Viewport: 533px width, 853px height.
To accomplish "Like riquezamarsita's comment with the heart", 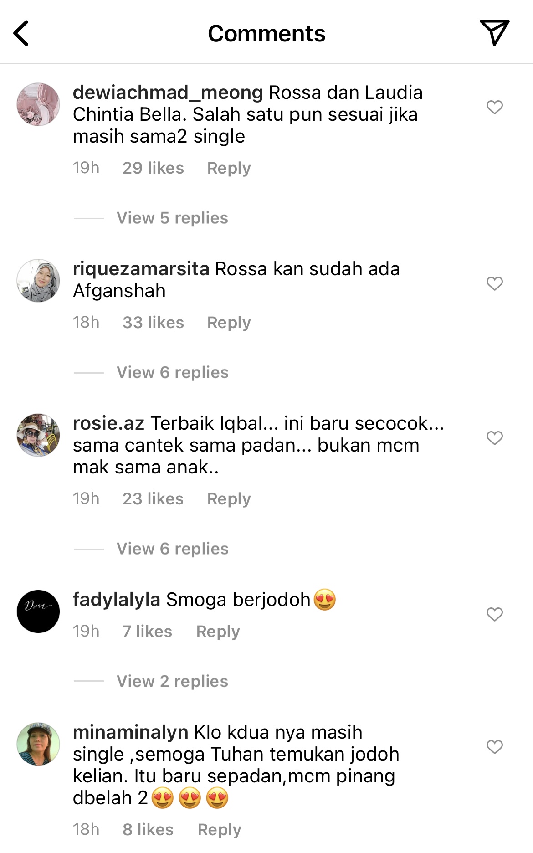I will 494,283.
